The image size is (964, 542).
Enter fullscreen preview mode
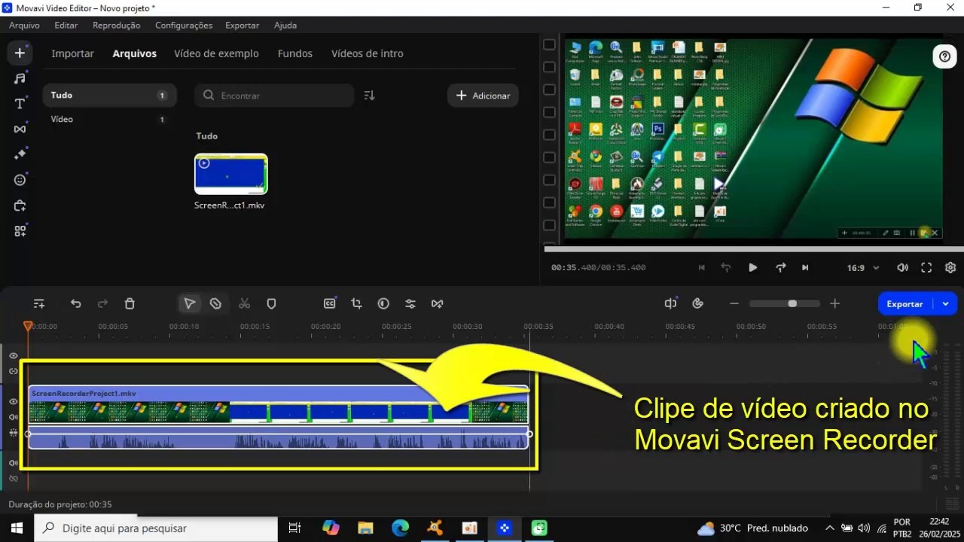pyautogui.click(x=926, y=267)
